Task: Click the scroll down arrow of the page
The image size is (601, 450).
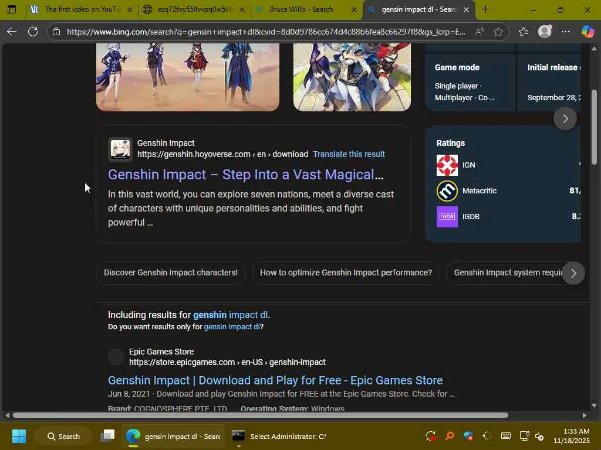Action: (x=594, y=405)
